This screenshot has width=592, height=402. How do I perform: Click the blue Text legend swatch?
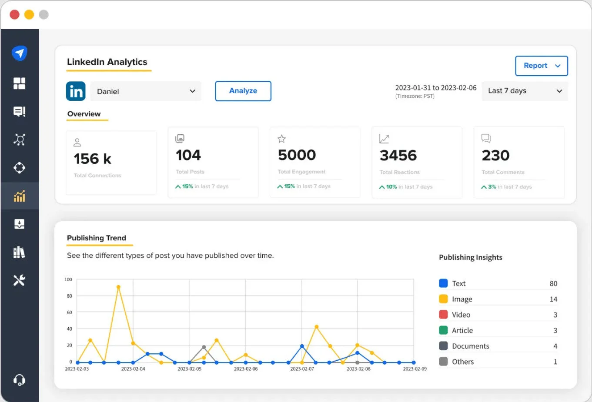[x=443, y=283]
